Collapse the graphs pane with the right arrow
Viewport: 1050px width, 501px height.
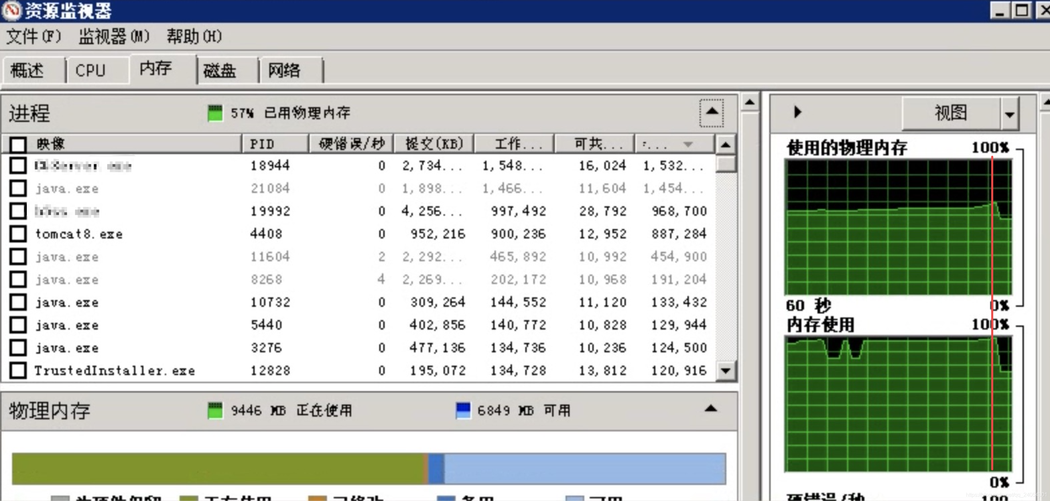coord(797,112)
